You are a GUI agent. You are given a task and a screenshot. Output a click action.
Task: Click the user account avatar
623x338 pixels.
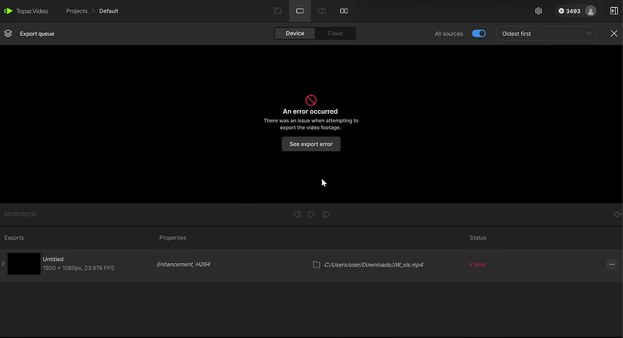[591, 11]
